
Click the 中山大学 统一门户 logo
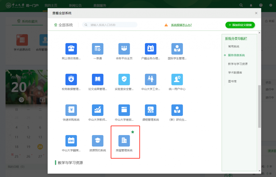pyautogui.click(x=22, y=5)
